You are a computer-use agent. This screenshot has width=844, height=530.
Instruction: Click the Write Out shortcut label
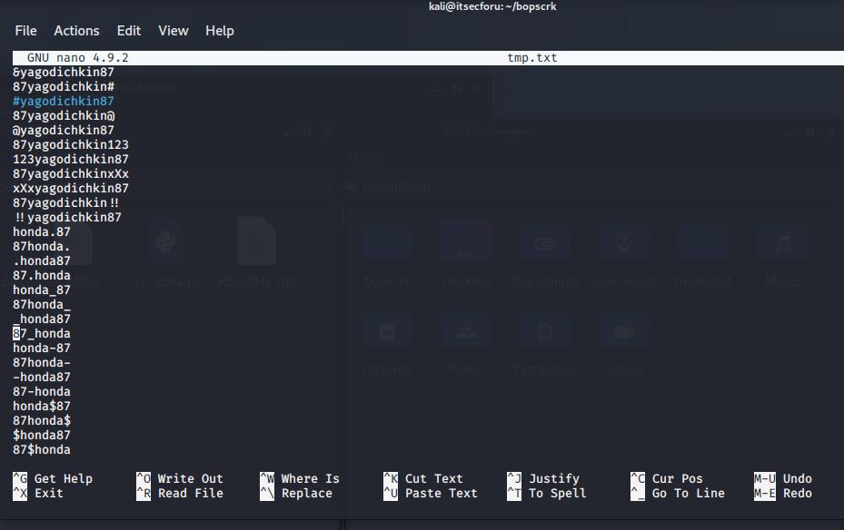190,479
